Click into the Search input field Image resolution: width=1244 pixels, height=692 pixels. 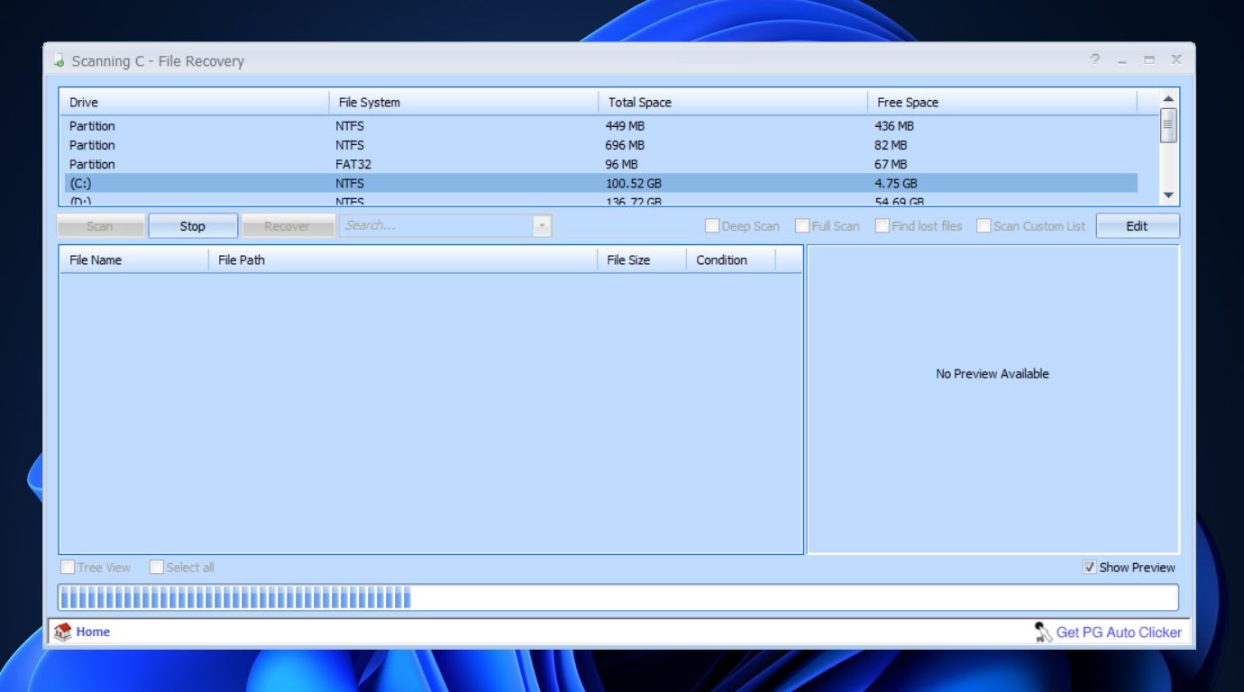(x=435, y=226)
